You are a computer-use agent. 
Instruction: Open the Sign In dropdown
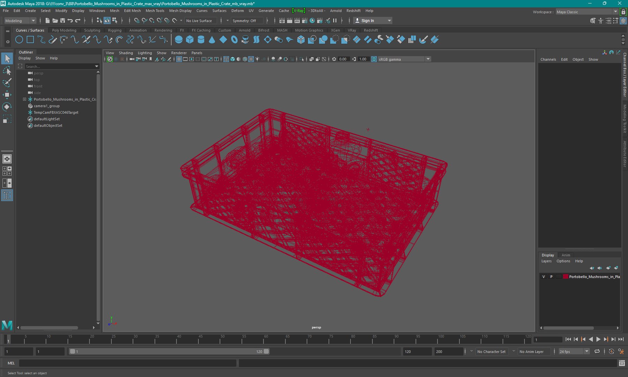(x=373, y=21)
